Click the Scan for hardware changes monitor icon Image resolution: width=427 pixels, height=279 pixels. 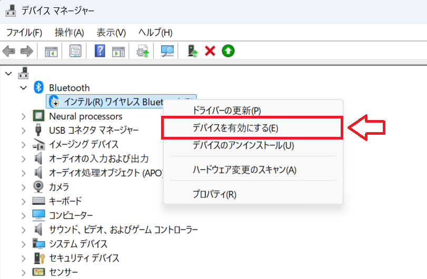click(x=167, y=51)
